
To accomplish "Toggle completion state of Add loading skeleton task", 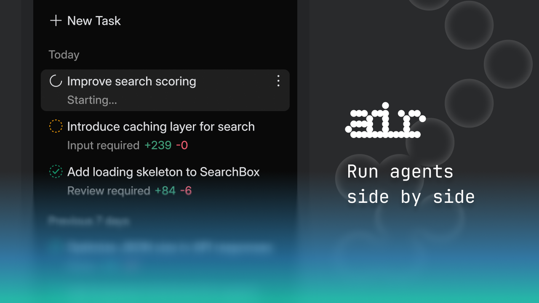I will (55, 172).
